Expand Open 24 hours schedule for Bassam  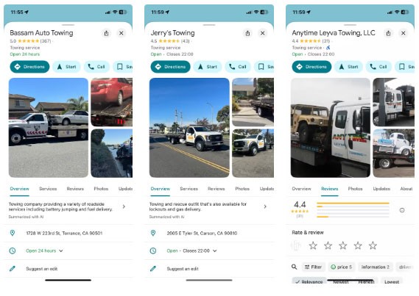[x=44, y=250]
